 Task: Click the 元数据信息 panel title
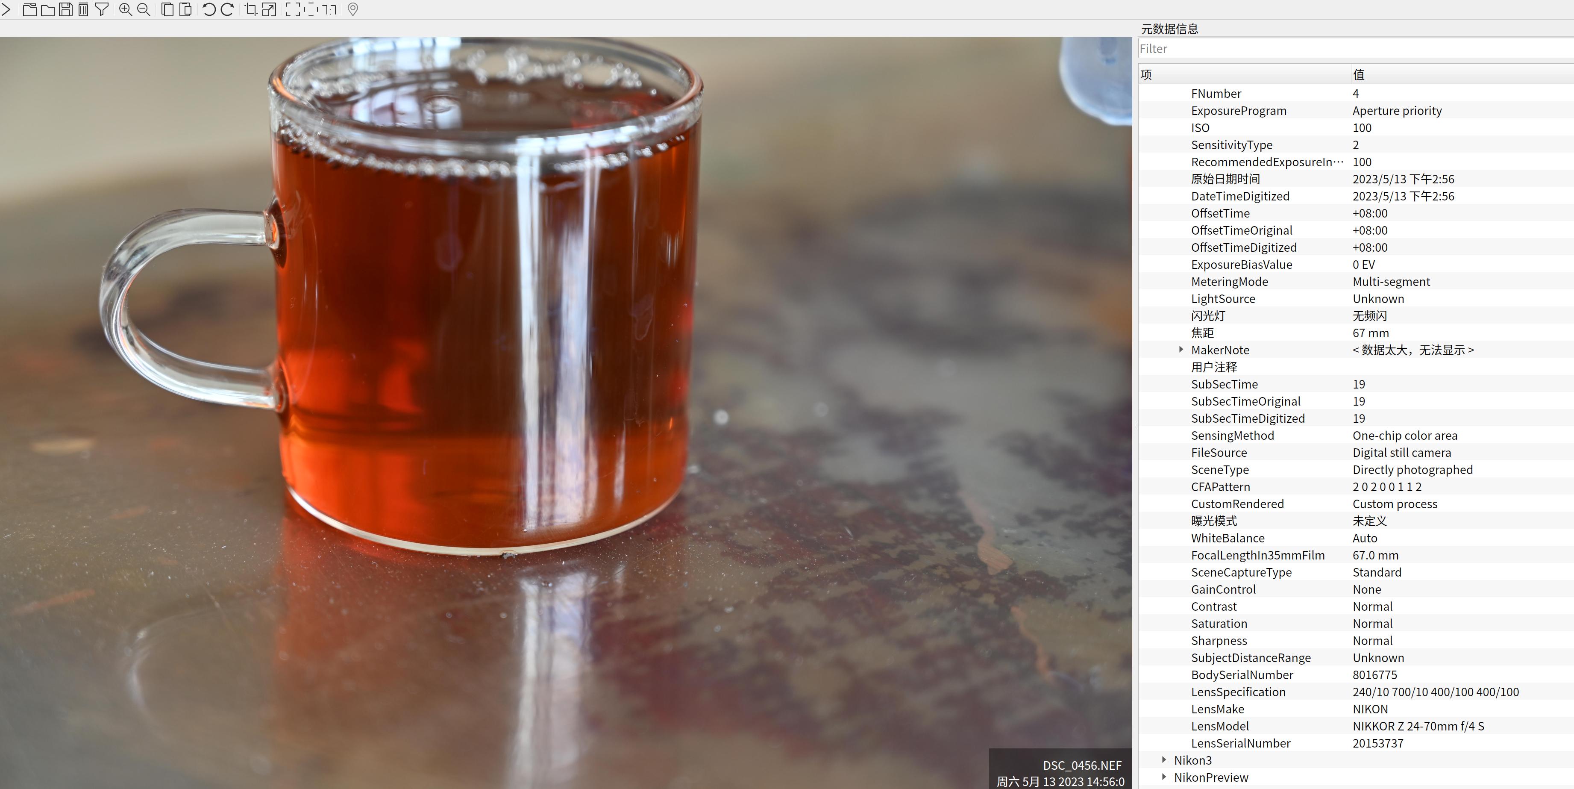click(1169, 29)
